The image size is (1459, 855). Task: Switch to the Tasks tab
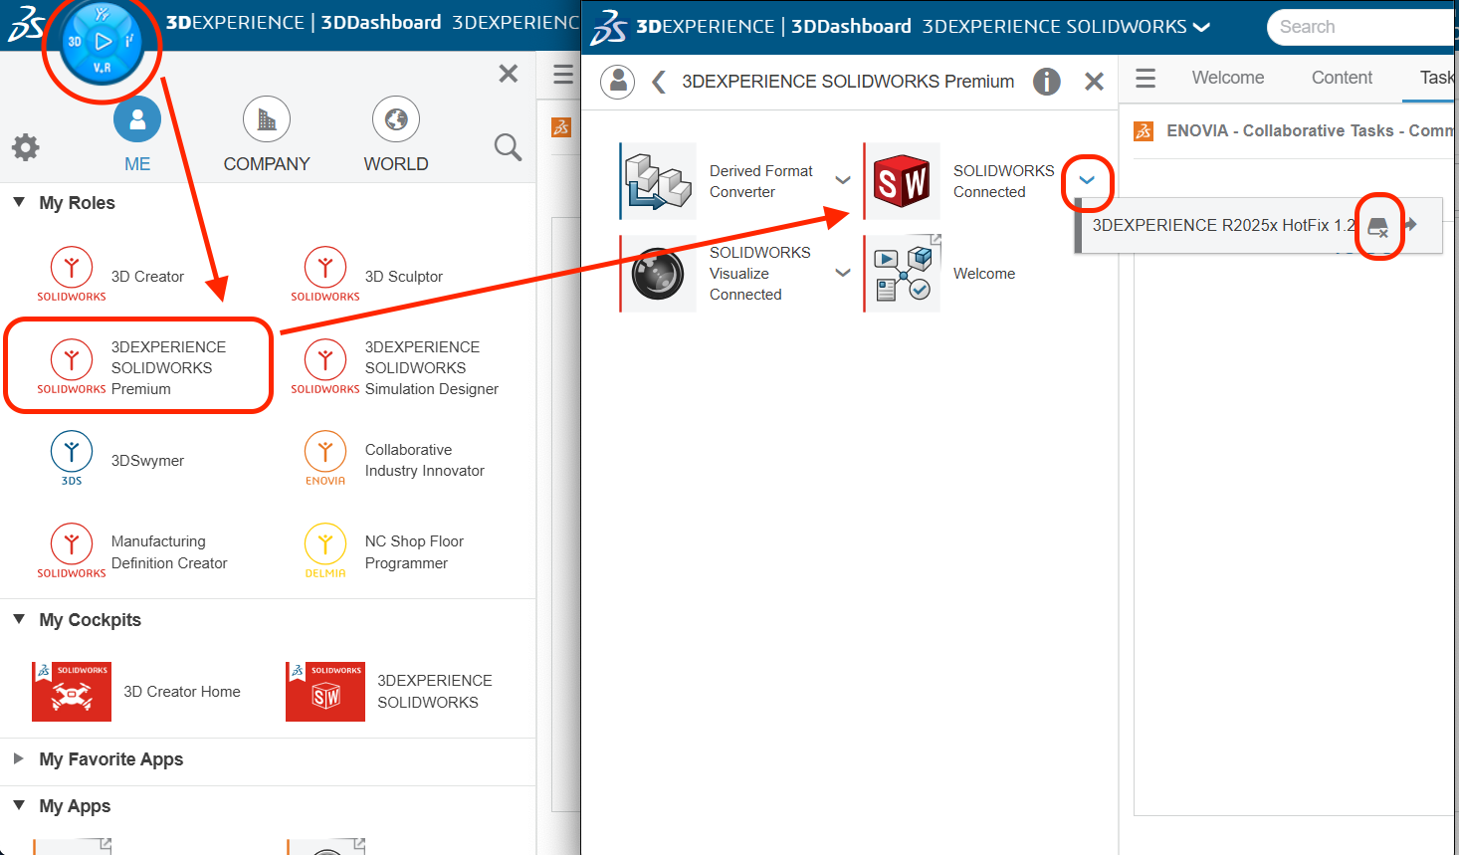pos(1437,78)
